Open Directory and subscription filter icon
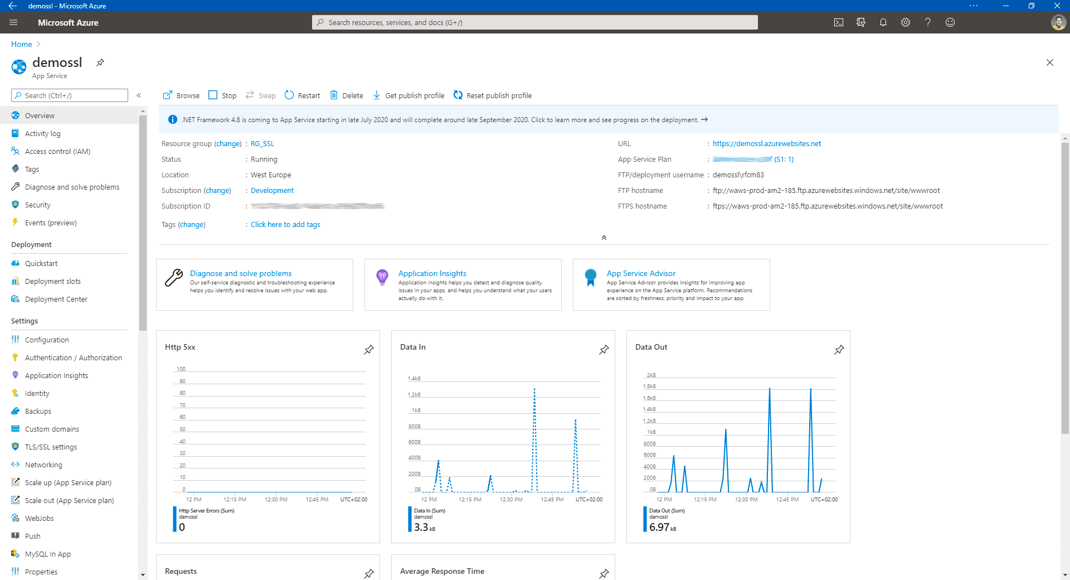Viewport: 1070px width, 580px height. [861, 22]
